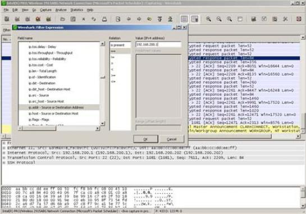Expand the SSH Protocol tree node

(x=4, y=162)
